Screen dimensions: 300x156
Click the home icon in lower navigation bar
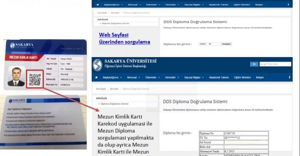coord(97,78)
